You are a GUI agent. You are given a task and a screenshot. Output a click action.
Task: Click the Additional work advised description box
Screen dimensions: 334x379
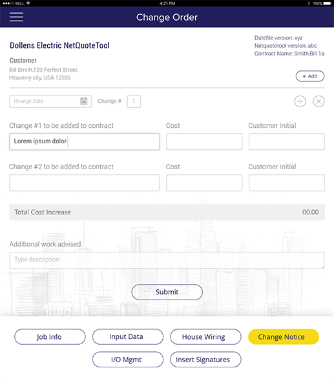coord(167,260)
